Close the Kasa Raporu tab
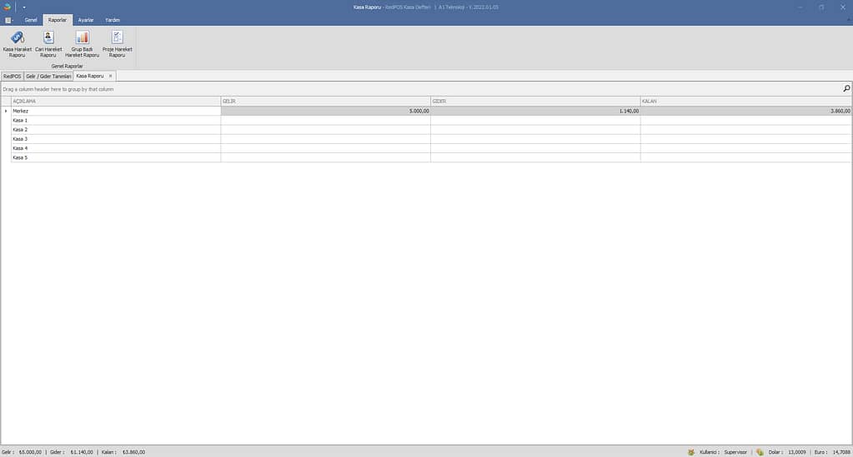853x457 pixels. tap(110, 76)
